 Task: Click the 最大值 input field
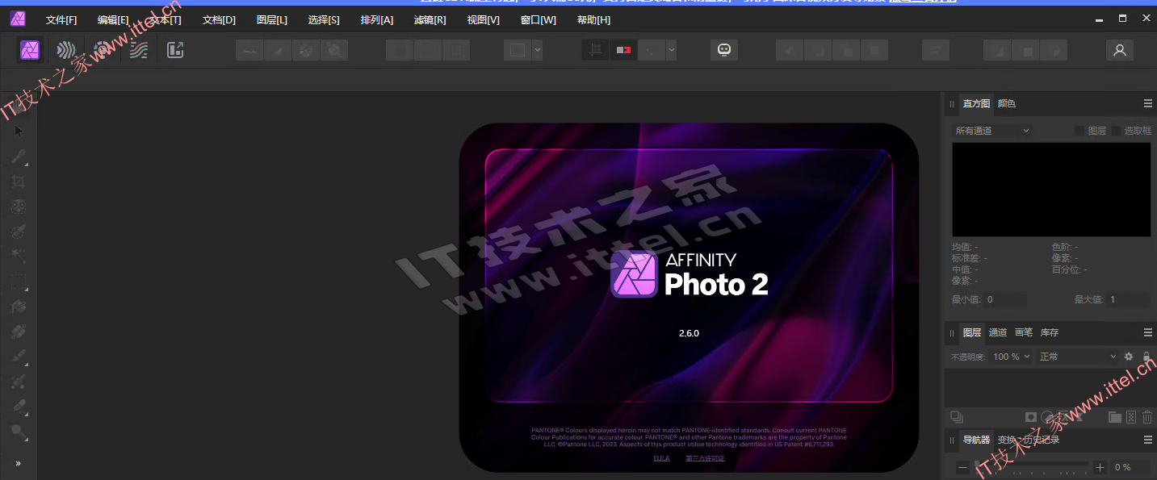click(x=1129, y=299)
